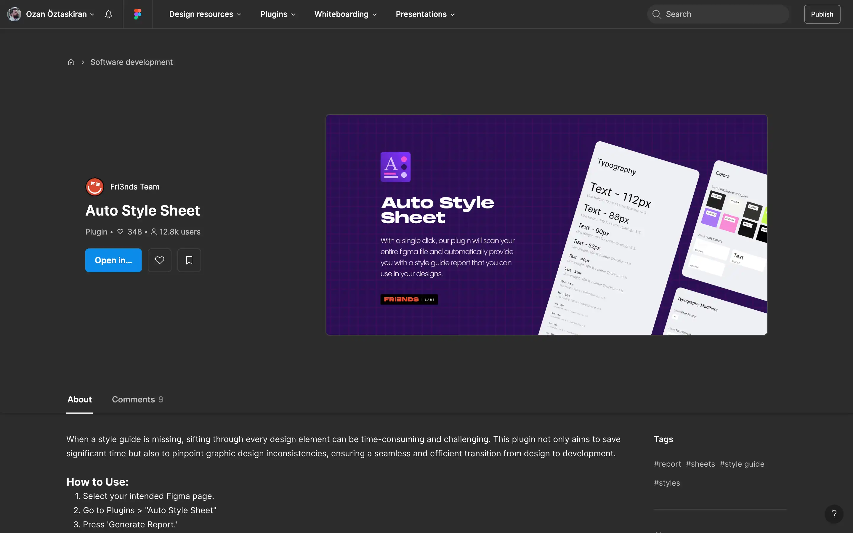Open the Fri3nds Team creator page
Viewport: 853px width, 533px height.
coord(135,187)
